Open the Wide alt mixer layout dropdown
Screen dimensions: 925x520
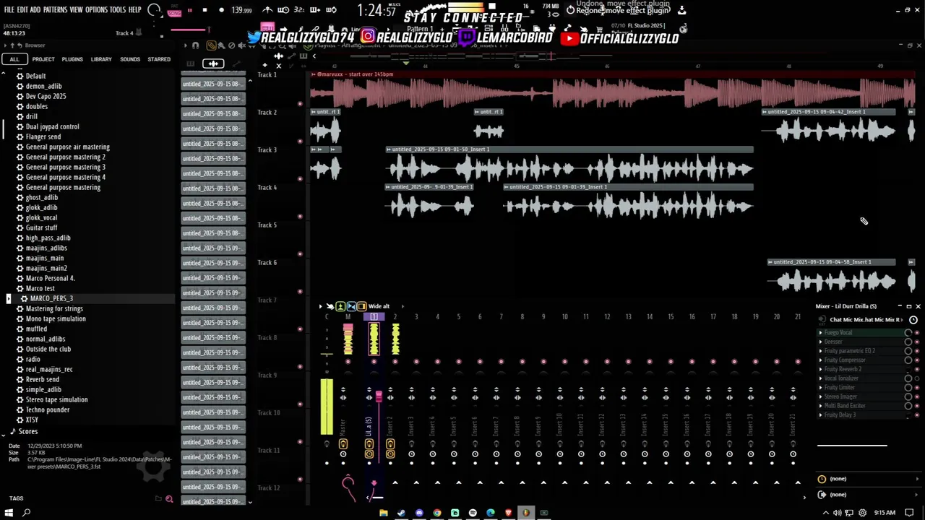pyautogui.click(x=379, y=306)
